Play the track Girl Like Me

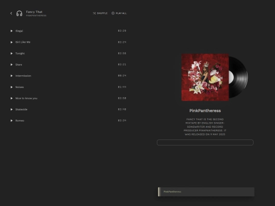pyautogui.click(x=12, y=42)
